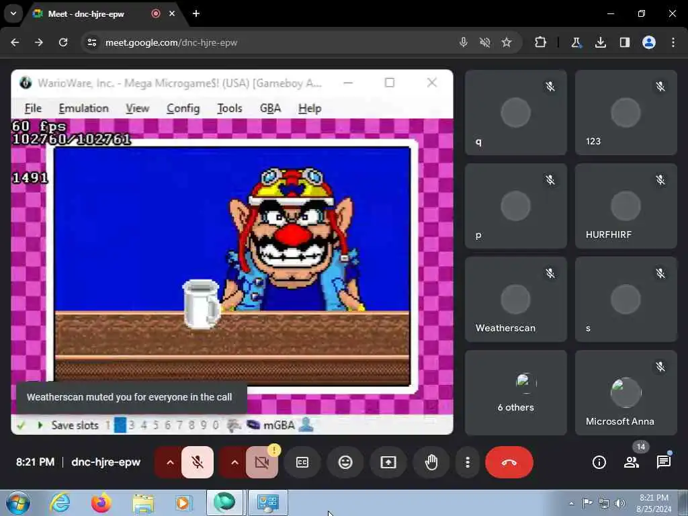Click participant tile 123
The width and height of the screenshot is (688, 516).
tap(626, 112)
